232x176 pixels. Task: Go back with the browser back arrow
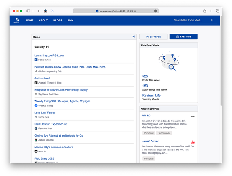coord(39,11)
